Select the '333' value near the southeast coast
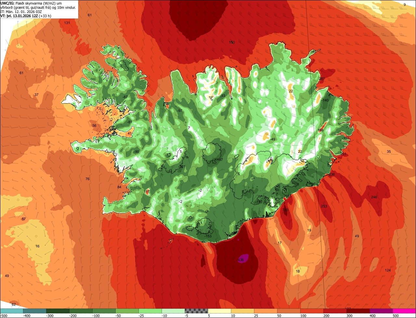 click(x=285, y=210)
